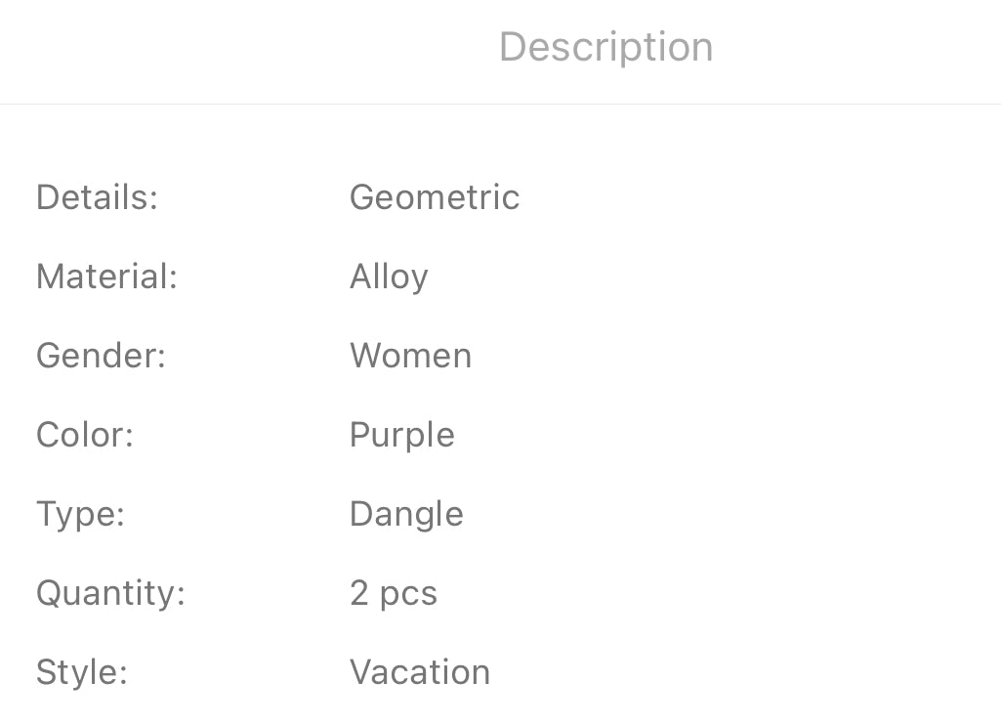The width and height of the screenshot is (1001, 724).
Task: Tap the Style label
Action: click(x=82, y=673)
